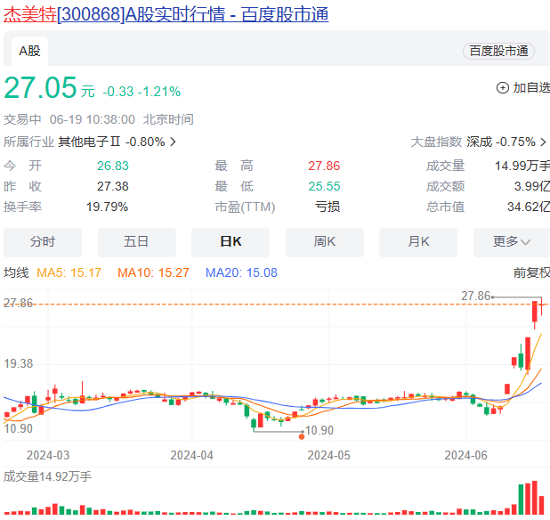Image resolution: width=550 pixels, height=520 pixels.
Task: Click the MA5: 15.17 indicator
Action: click(x=69, y=272)
